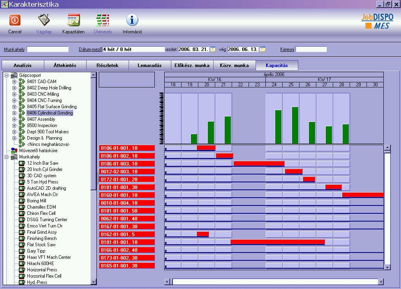401x289 pixels.
Task: Click into the Keresni search field
Action: (311, 49)
